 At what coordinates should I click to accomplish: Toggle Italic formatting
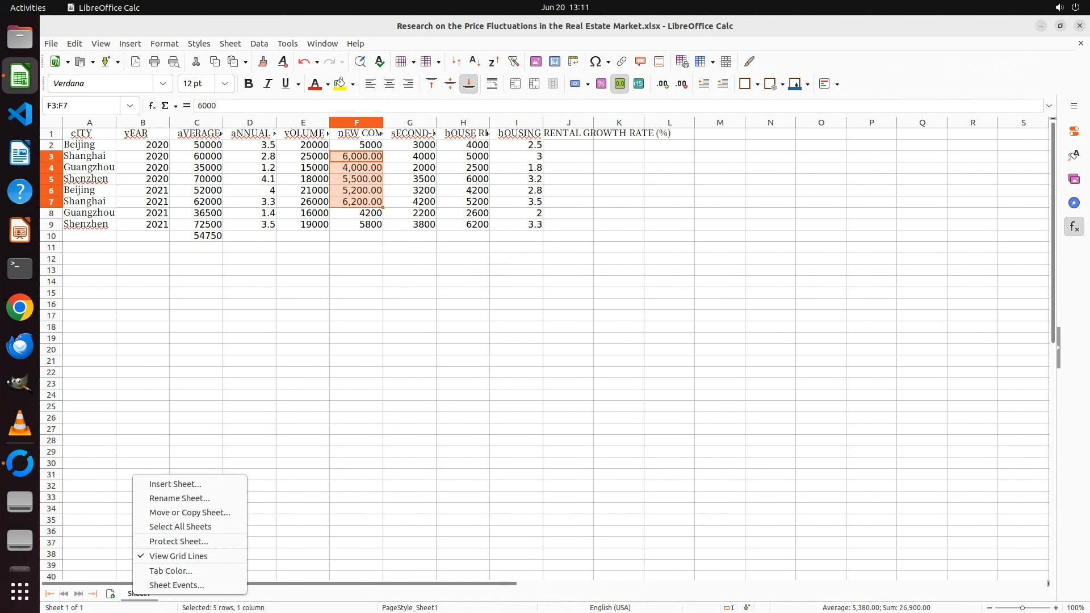tap(267, 84)
